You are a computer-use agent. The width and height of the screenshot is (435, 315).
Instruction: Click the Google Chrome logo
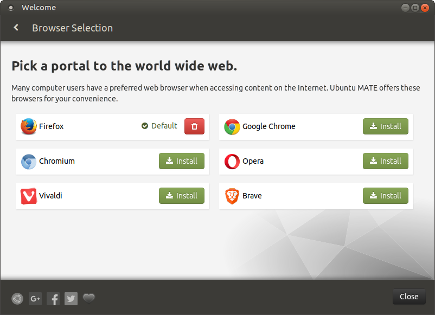pos(232,126)
